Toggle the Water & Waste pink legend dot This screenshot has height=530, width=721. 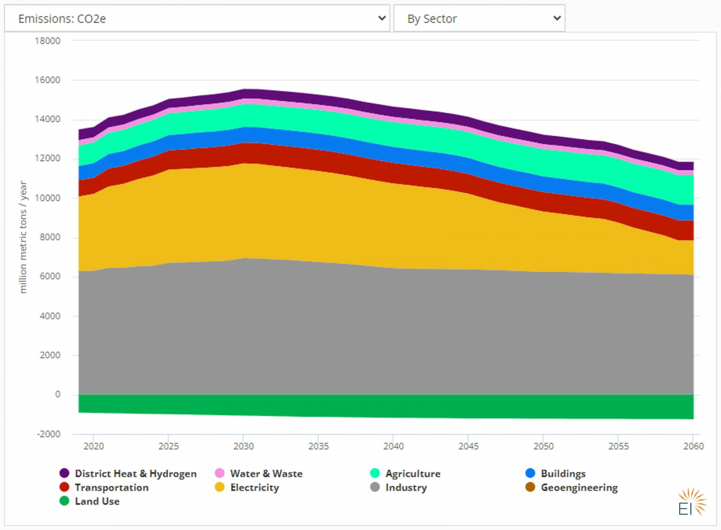(x=219, y=473)
